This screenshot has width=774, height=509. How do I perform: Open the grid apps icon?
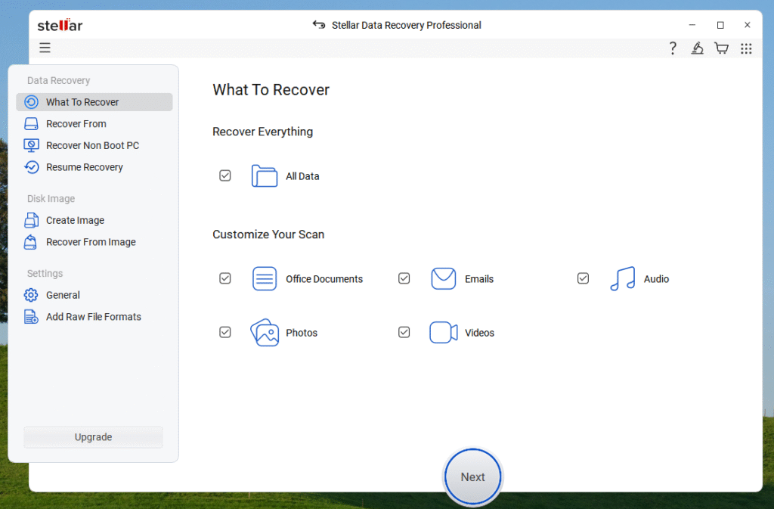[746, 48]
